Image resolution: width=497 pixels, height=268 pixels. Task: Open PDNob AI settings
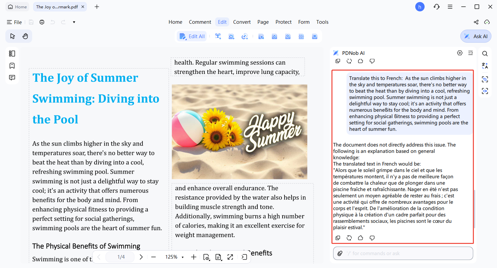tap(460, 53)
